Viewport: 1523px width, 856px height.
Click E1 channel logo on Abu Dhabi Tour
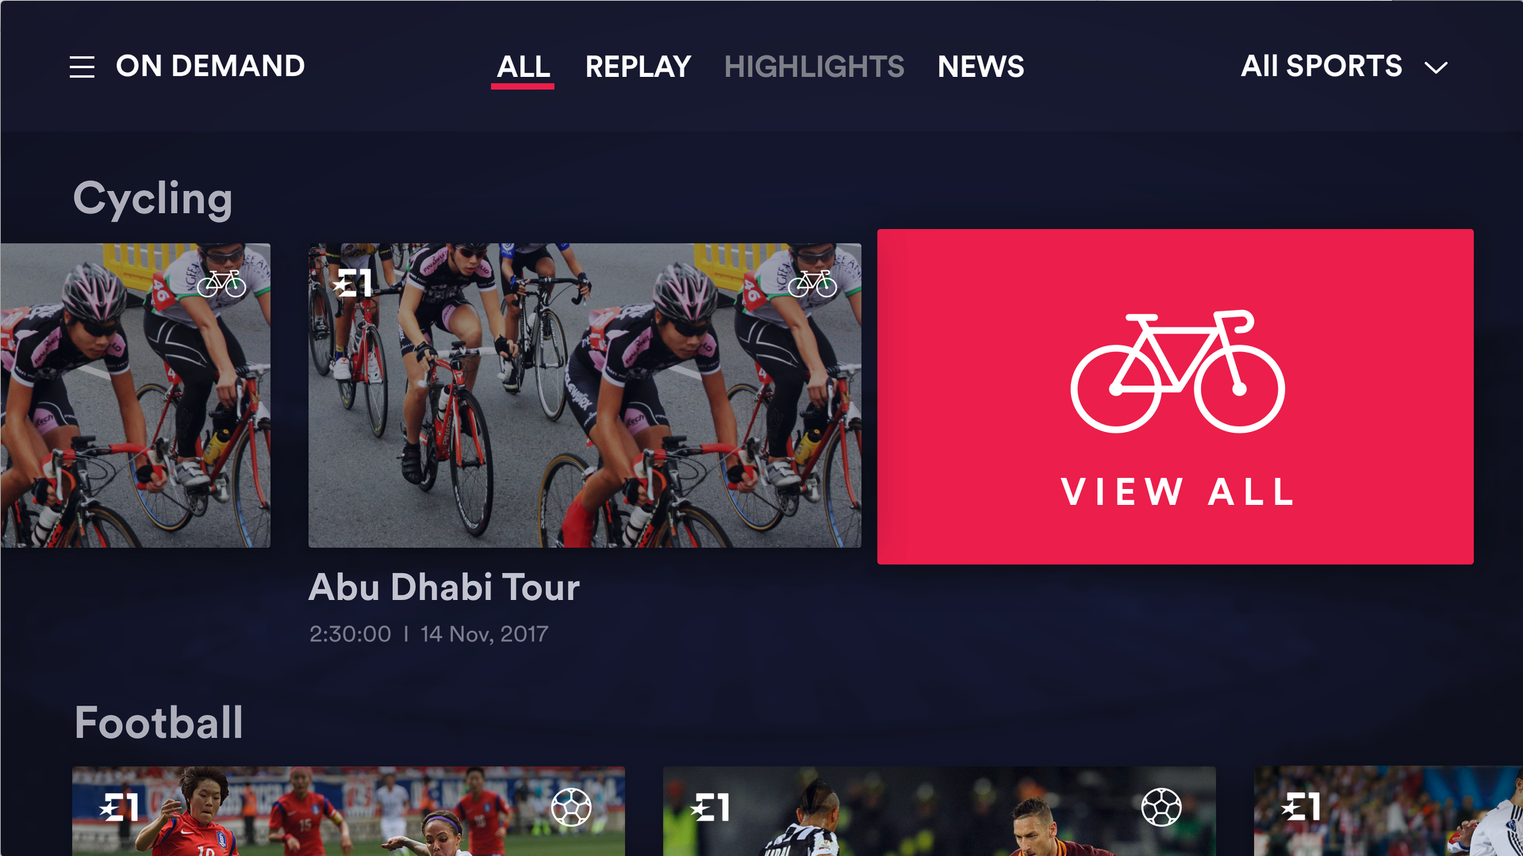coord(352,283)
